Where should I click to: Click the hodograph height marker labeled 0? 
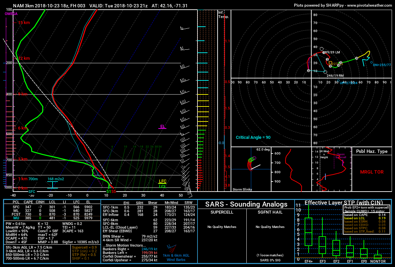coord(309,71)
